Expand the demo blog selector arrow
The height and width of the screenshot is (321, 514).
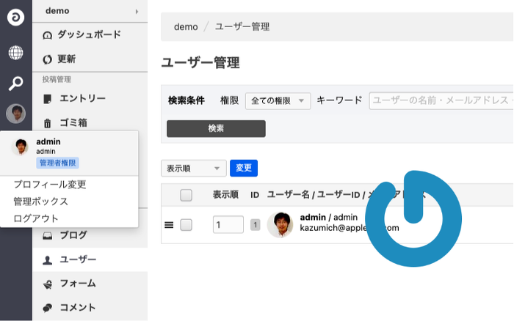point(137,11)
